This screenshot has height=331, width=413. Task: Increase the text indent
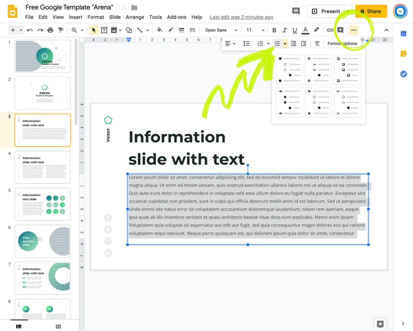point(304,43)
